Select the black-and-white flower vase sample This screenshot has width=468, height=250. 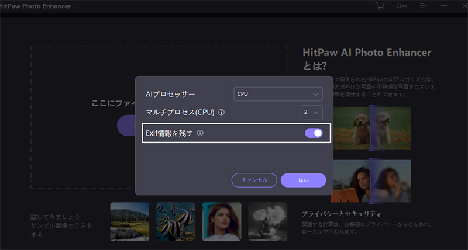tap(268, 222)
